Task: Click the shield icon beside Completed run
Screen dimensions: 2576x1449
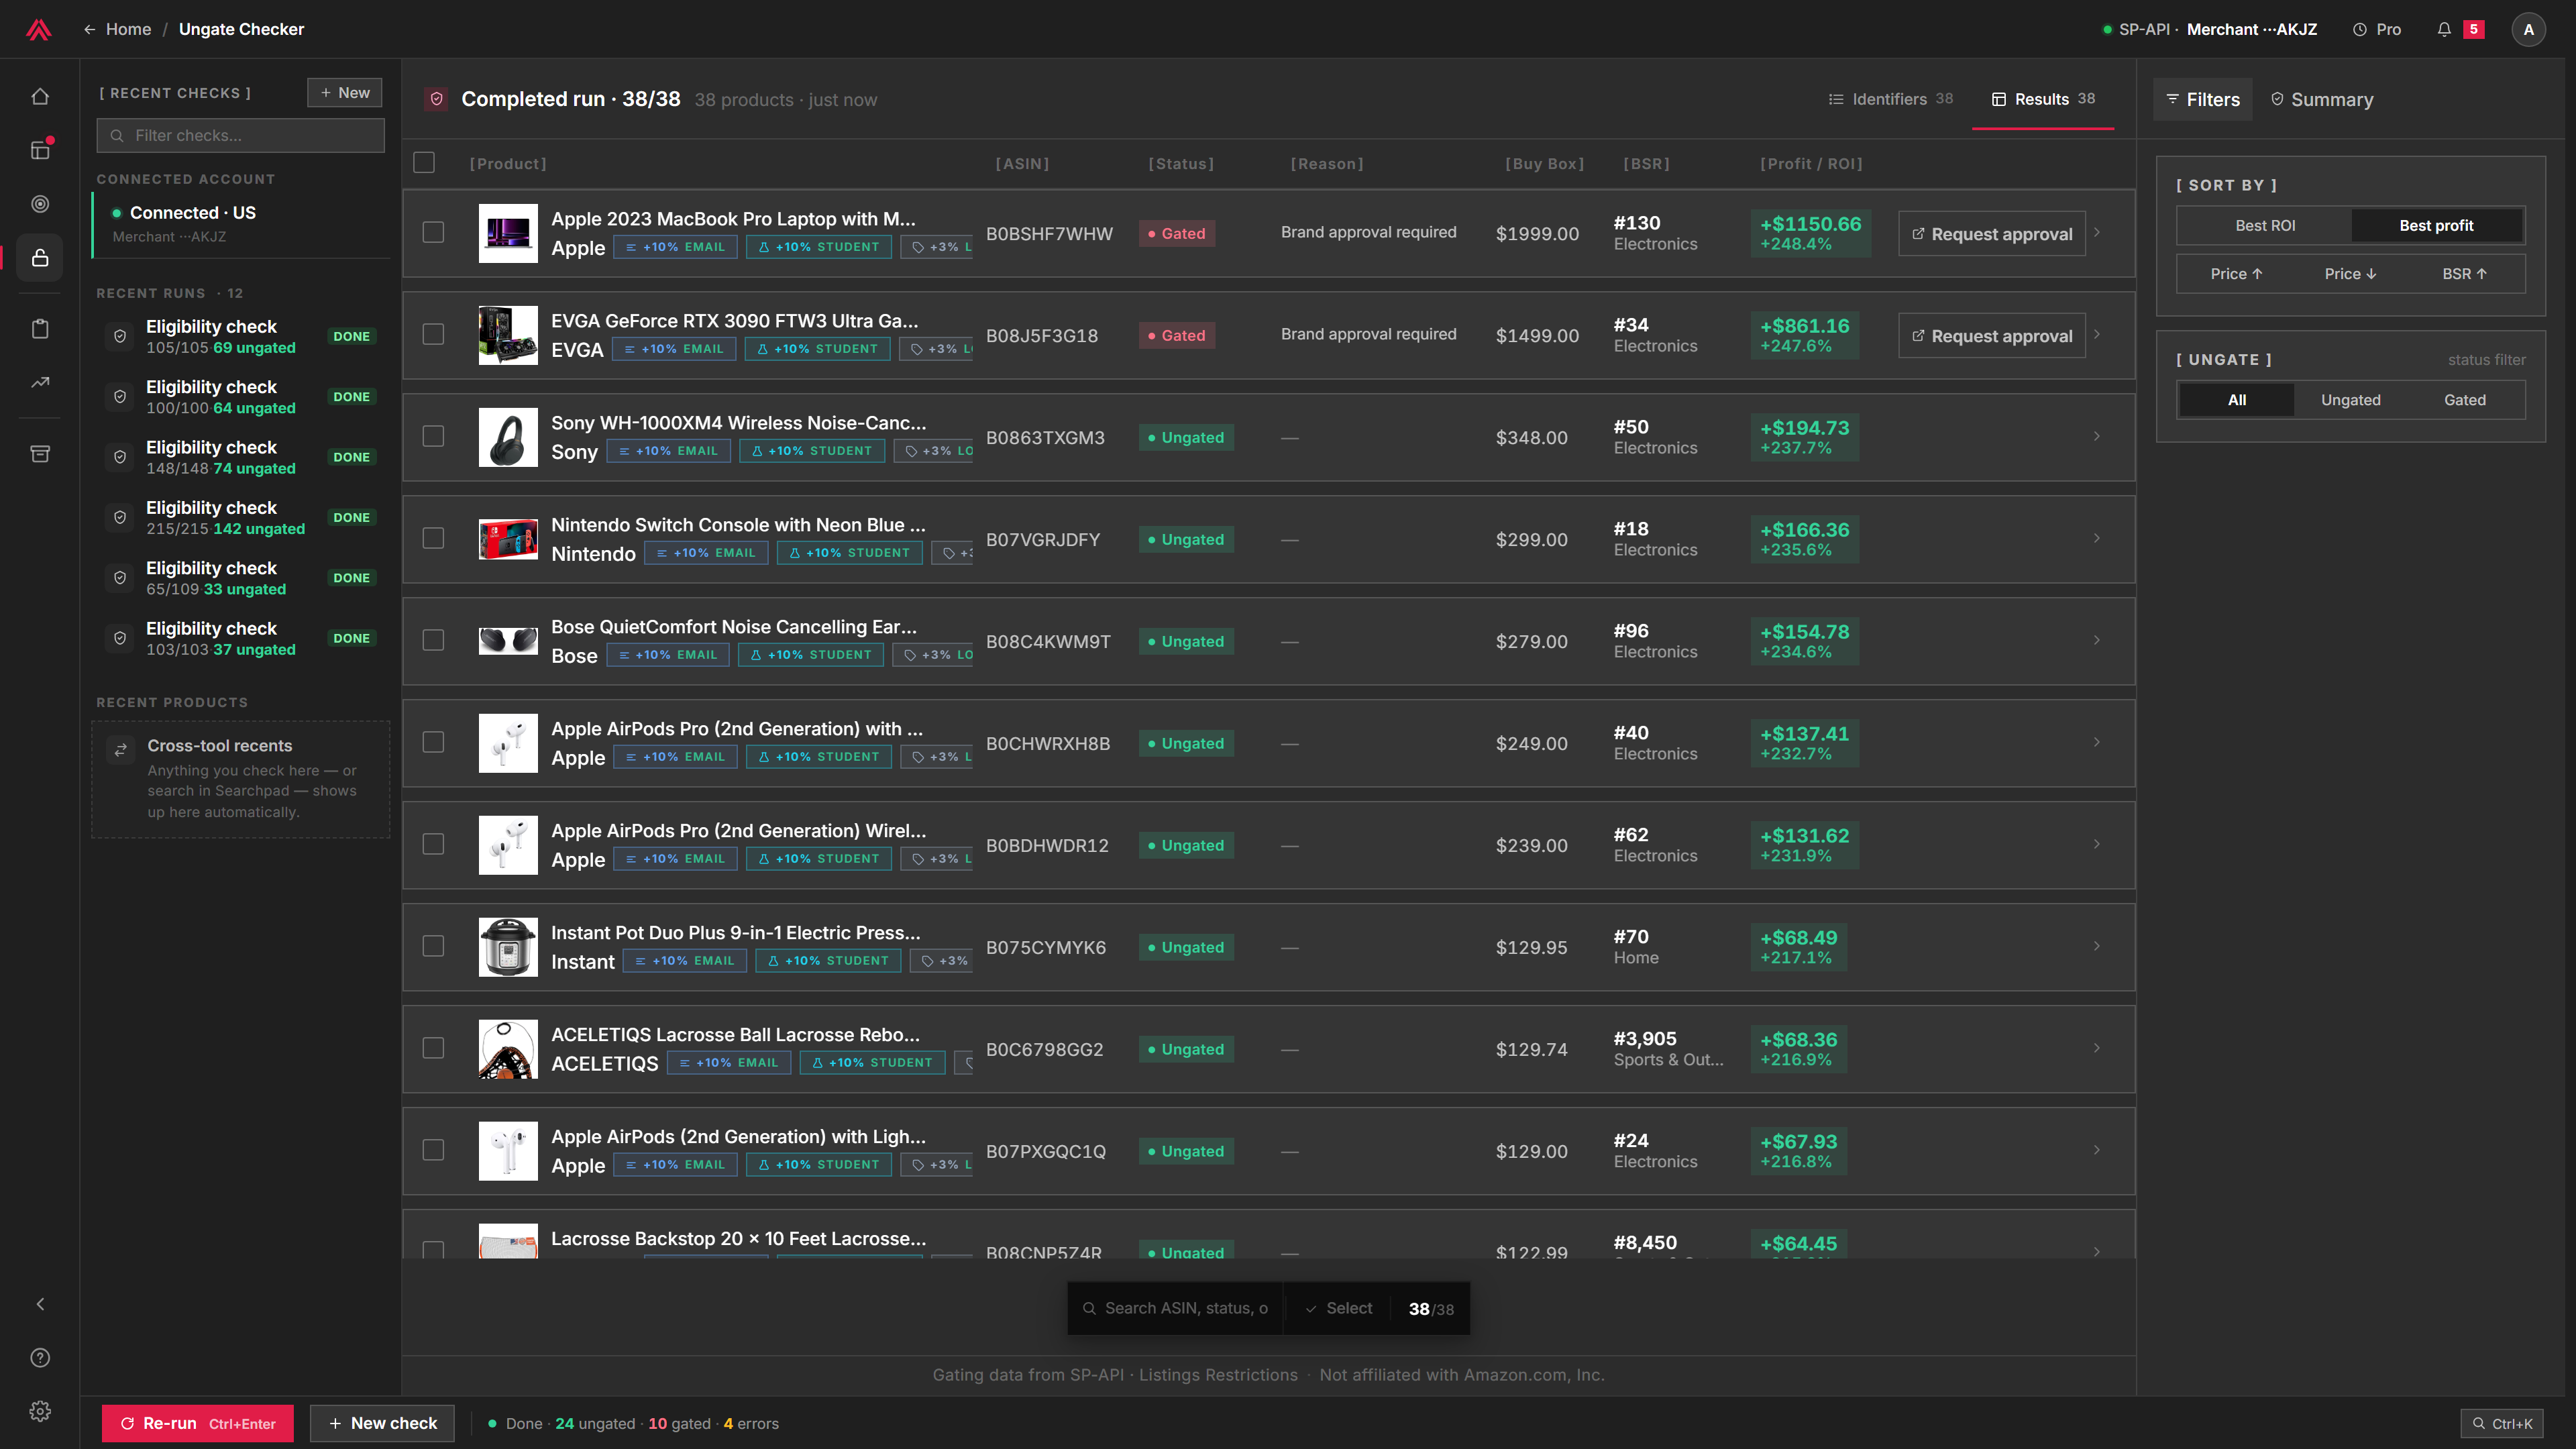Action: [436, 99]
